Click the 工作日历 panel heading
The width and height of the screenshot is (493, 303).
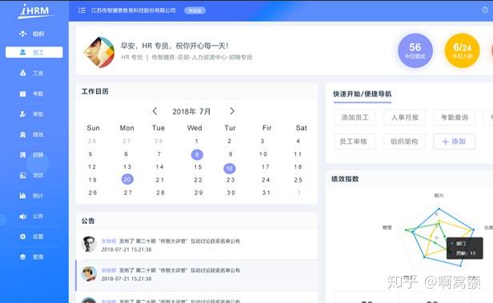[x=95, y=91]
